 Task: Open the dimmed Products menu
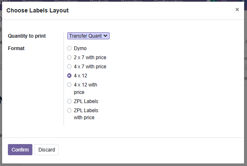(99, 1)
